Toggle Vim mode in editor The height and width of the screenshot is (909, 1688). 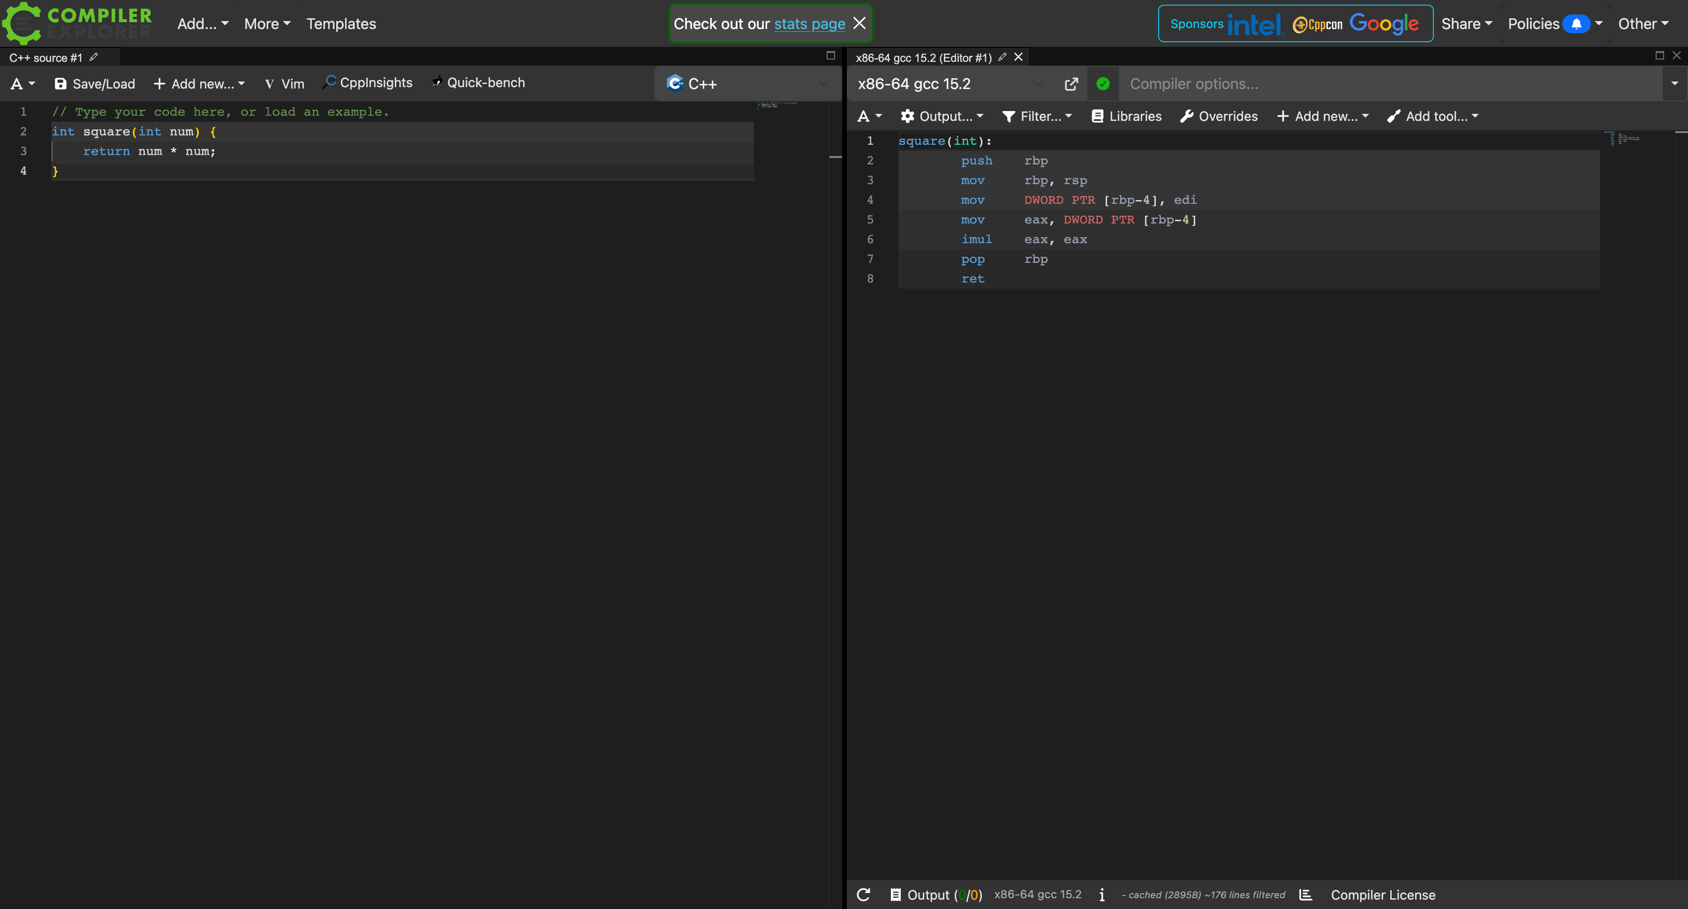click(285, 84)
